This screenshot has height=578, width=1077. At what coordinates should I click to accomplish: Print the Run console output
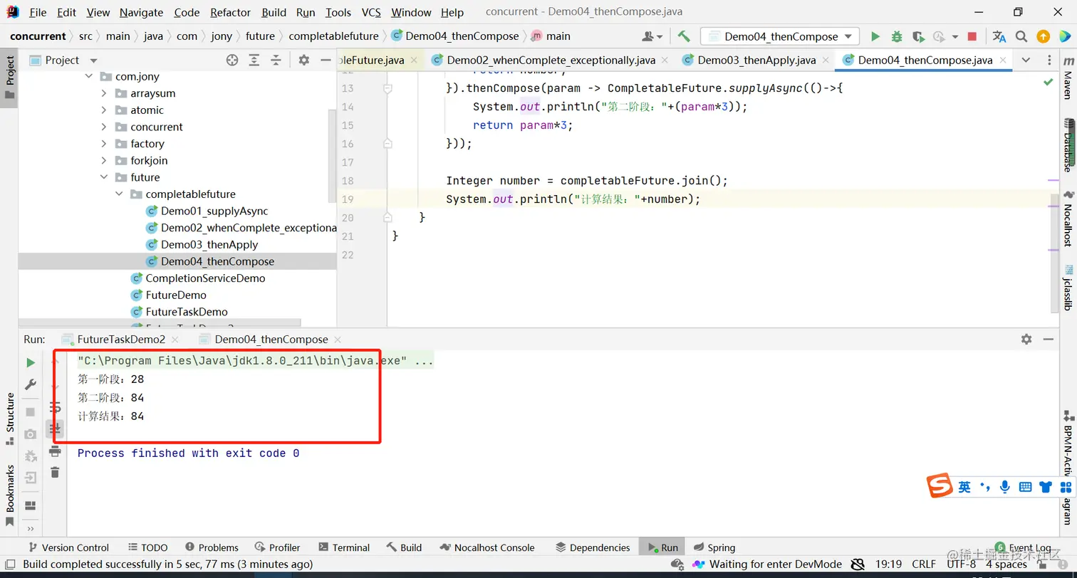click(55, 451)
